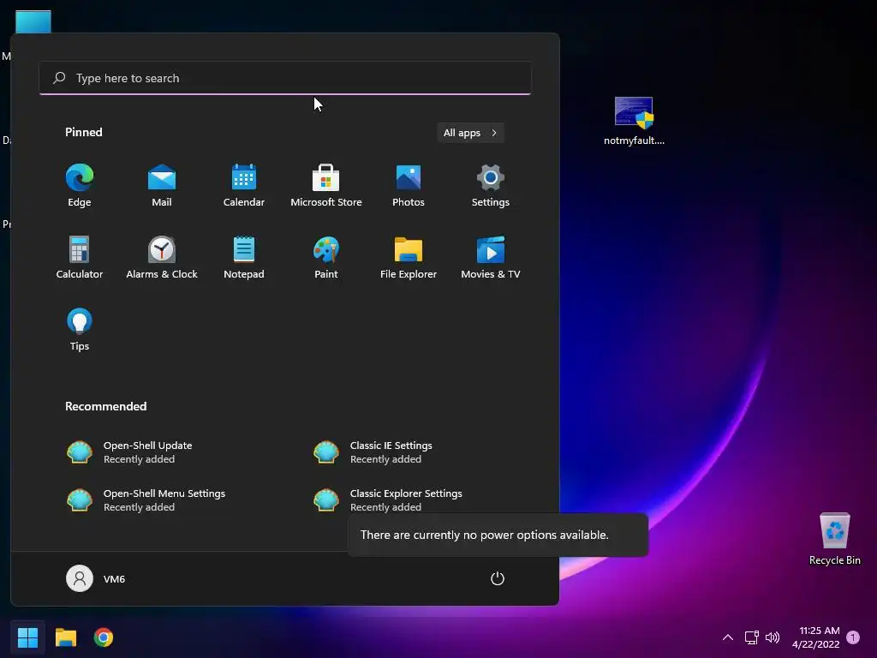
Task: Launch Notepad from pinned apps
Action: pos(244,257)
